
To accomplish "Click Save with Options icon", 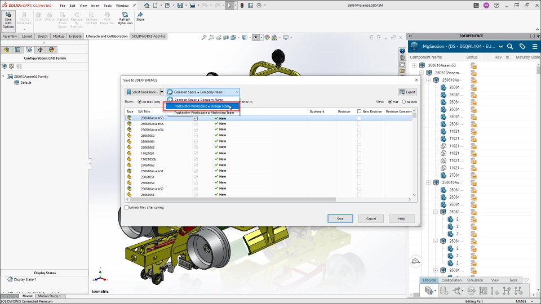I will click(x=8, y=20).
